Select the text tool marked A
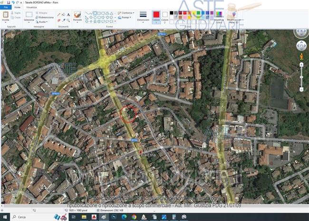This screenshot has height=221, width=309. click(68, 15)
